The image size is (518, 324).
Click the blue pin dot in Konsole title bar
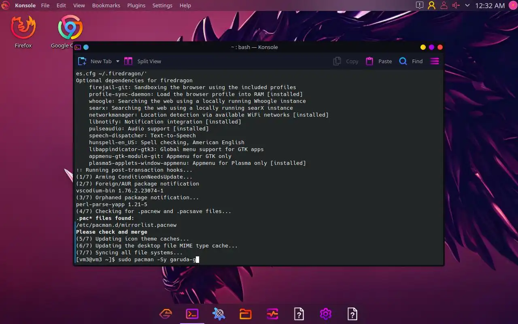click(86, 47)
